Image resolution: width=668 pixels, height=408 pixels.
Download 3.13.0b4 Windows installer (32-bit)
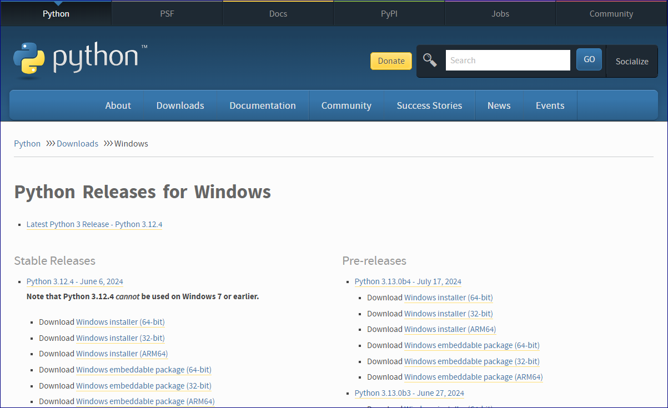click(x=449, y=314)
